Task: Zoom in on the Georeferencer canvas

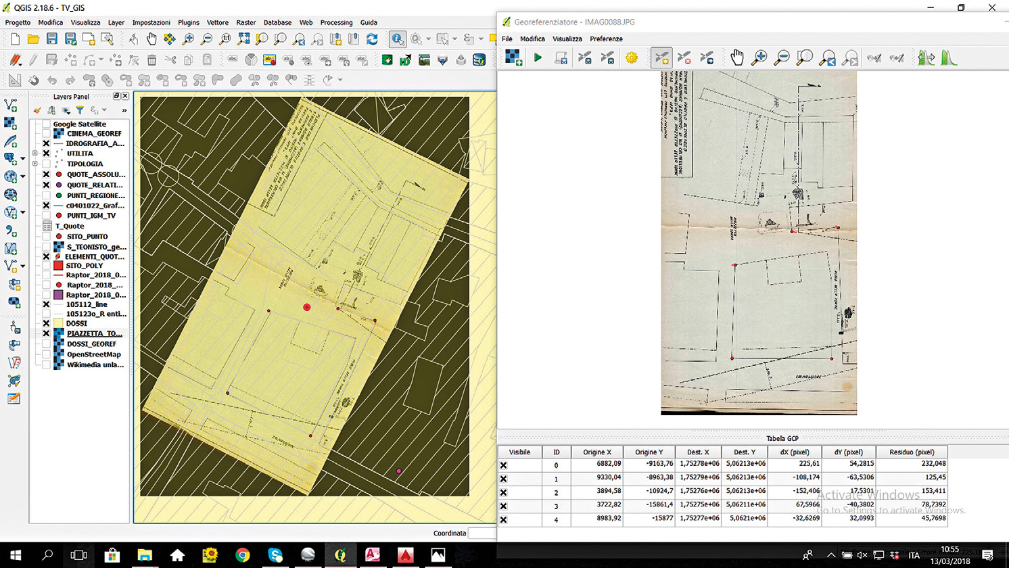Action: click(x=759, y=58)
